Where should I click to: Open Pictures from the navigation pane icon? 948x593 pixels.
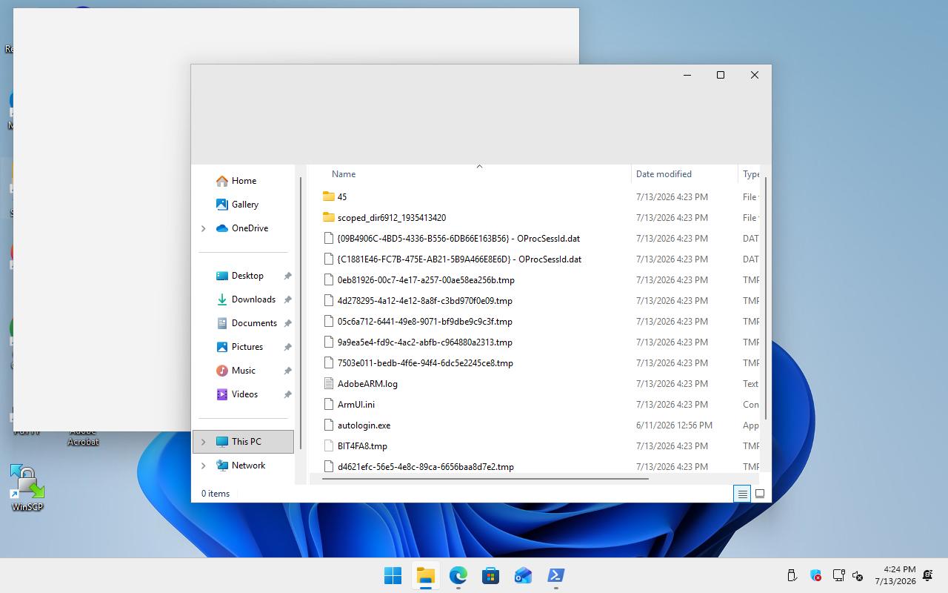pyautogui.click(x=222, y=347)
